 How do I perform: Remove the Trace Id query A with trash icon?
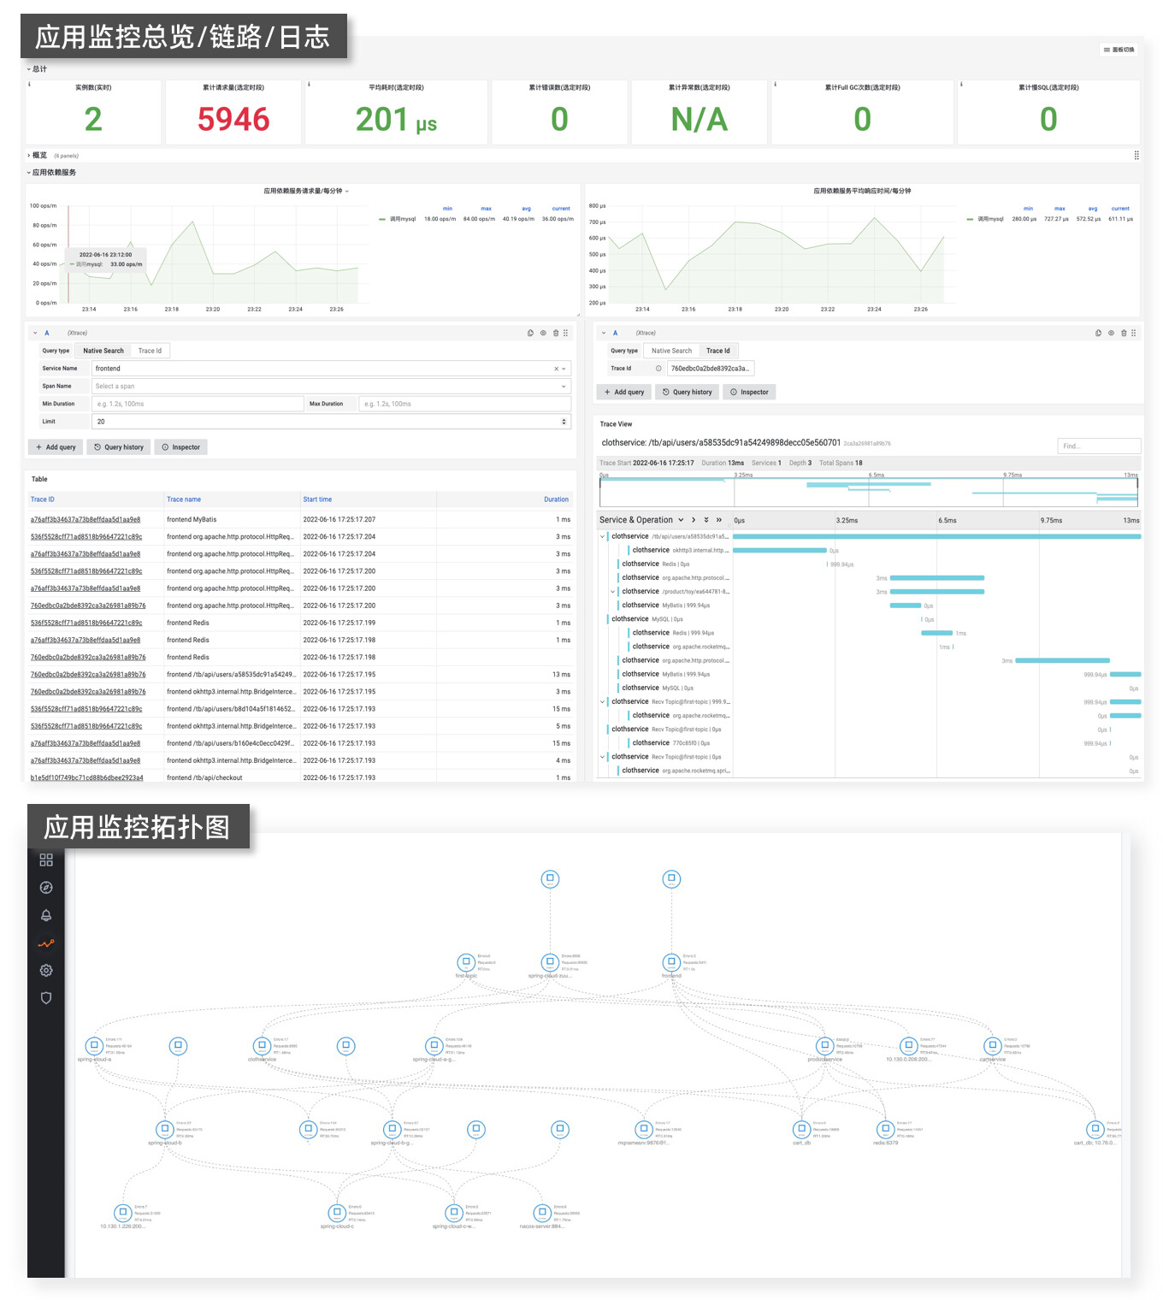pos(1124,333)
